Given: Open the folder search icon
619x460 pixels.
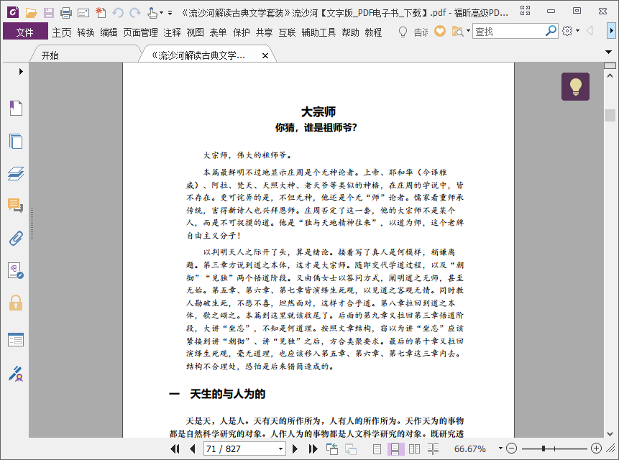Looking at the screenshot, I should coord(457,31).
